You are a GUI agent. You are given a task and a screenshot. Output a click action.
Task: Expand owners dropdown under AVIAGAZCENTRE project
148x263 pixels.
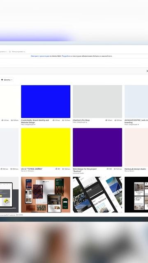point(132,125)
